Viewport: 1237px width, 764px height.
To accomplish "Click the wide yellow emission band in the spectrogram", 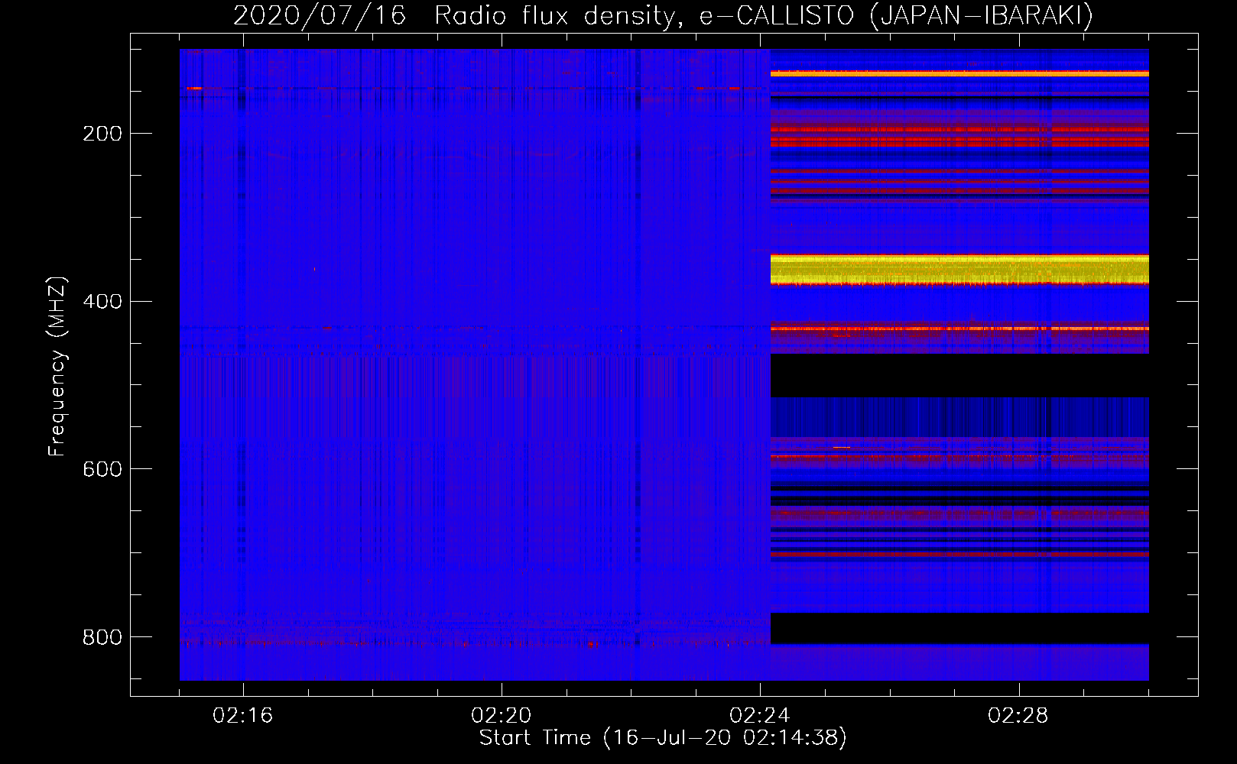I will pos(959,270).
